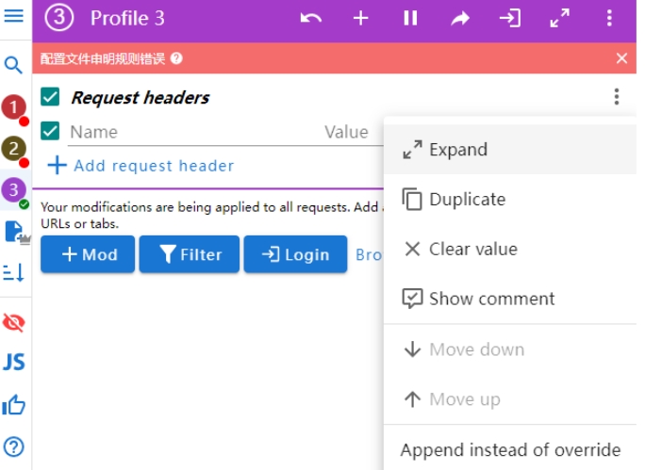Share profile using the arrow icon
Viewport: 645px width, 470px height.
460,18
